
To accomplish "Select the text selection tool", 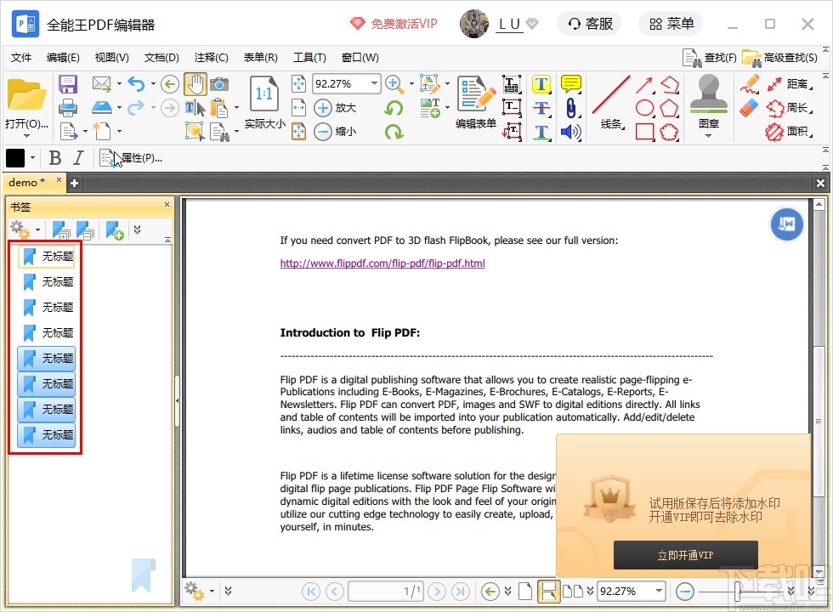I will tap(195, 108).
